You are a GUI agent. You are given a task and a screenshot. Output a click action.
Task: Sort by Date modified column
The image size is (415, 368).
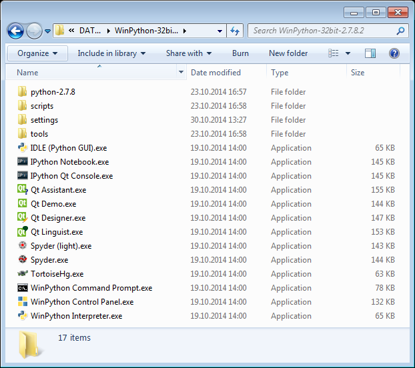(x=227, y=73)
